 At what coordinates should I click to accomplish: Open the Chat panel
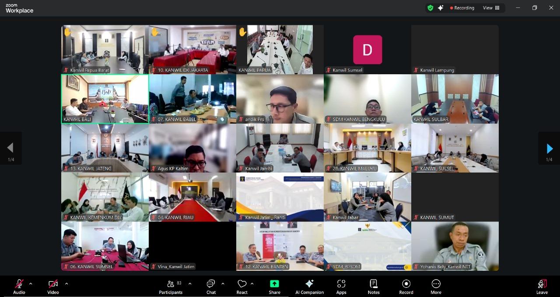(211, 287)
